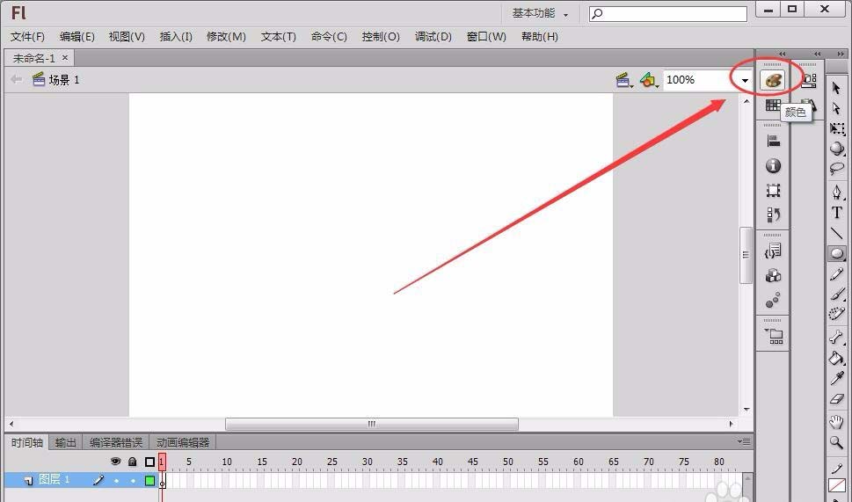Select the Deco tool

[837, 314]
